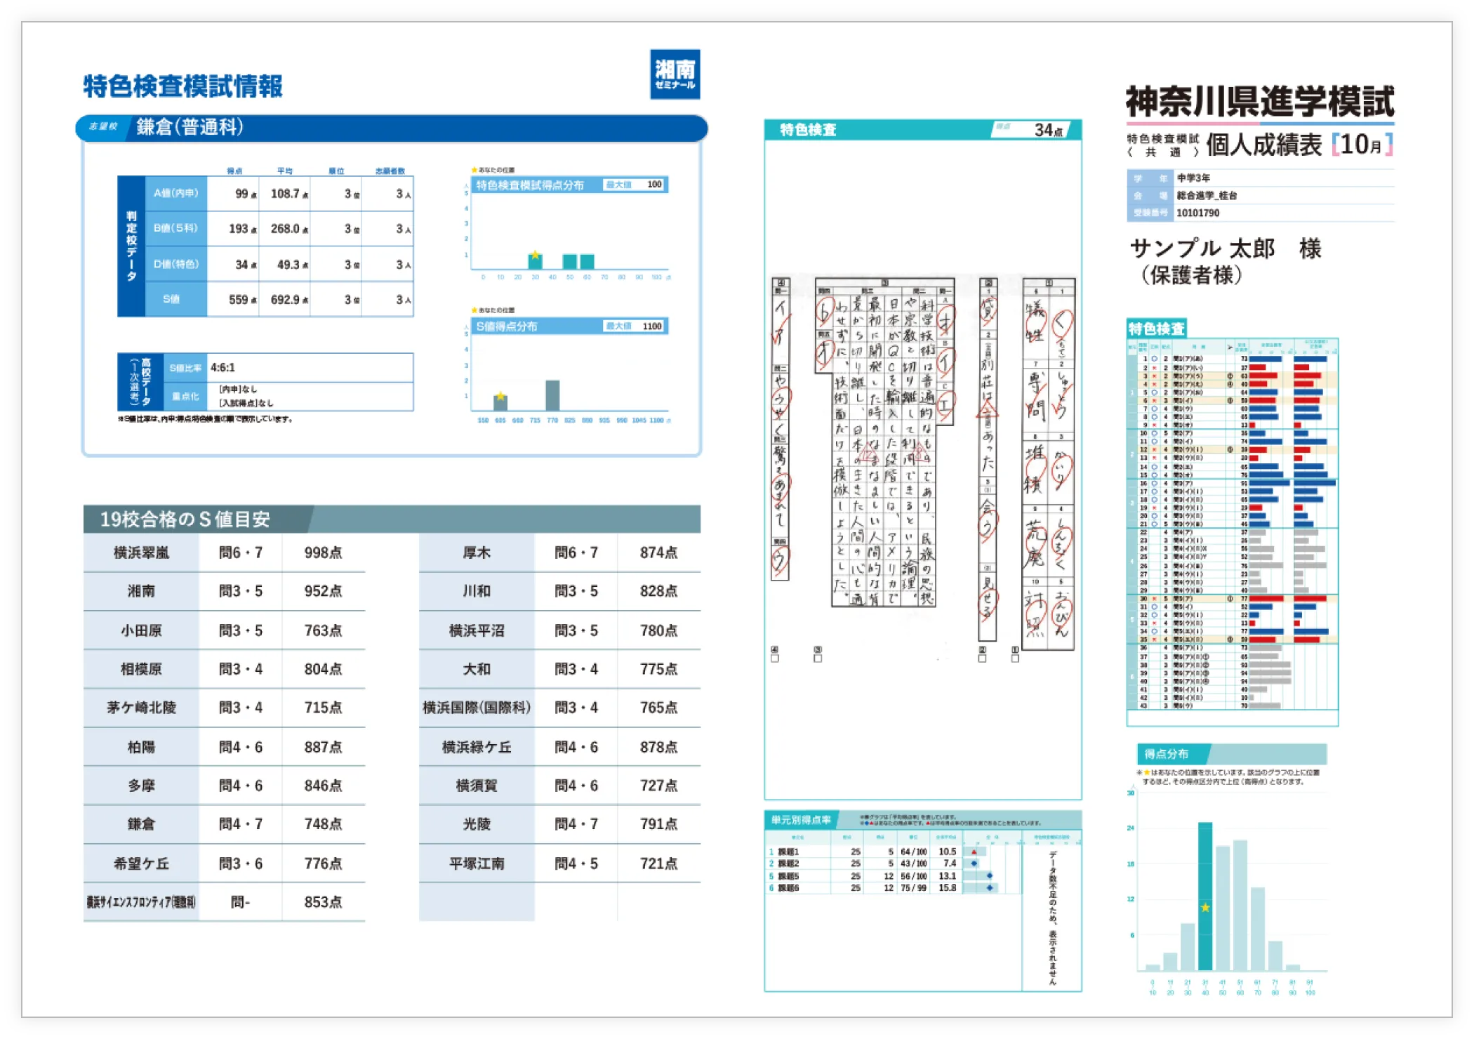Click the 横須賀 school name
The height and width of the screenshot is (1039, 1474).
[x=477, y=786]
